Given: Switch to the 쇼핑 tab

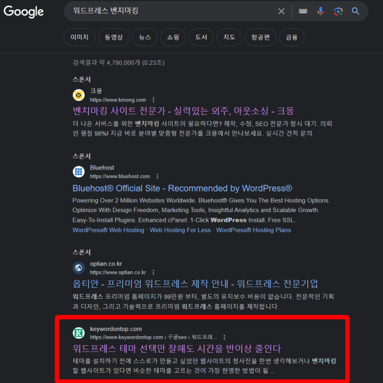Looking at the screenshot, I should (x=173, y=37).
